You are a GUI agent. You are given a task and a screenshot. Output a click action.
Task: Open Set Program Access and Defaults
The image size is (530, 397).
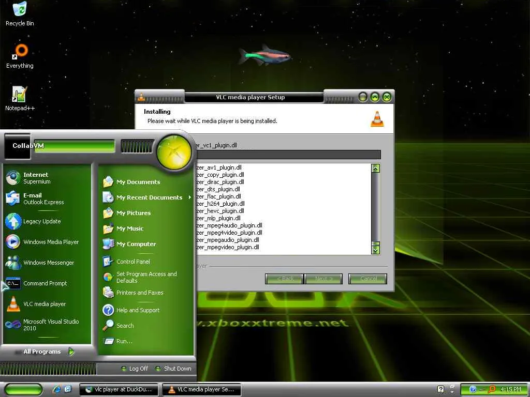(146, 277)
